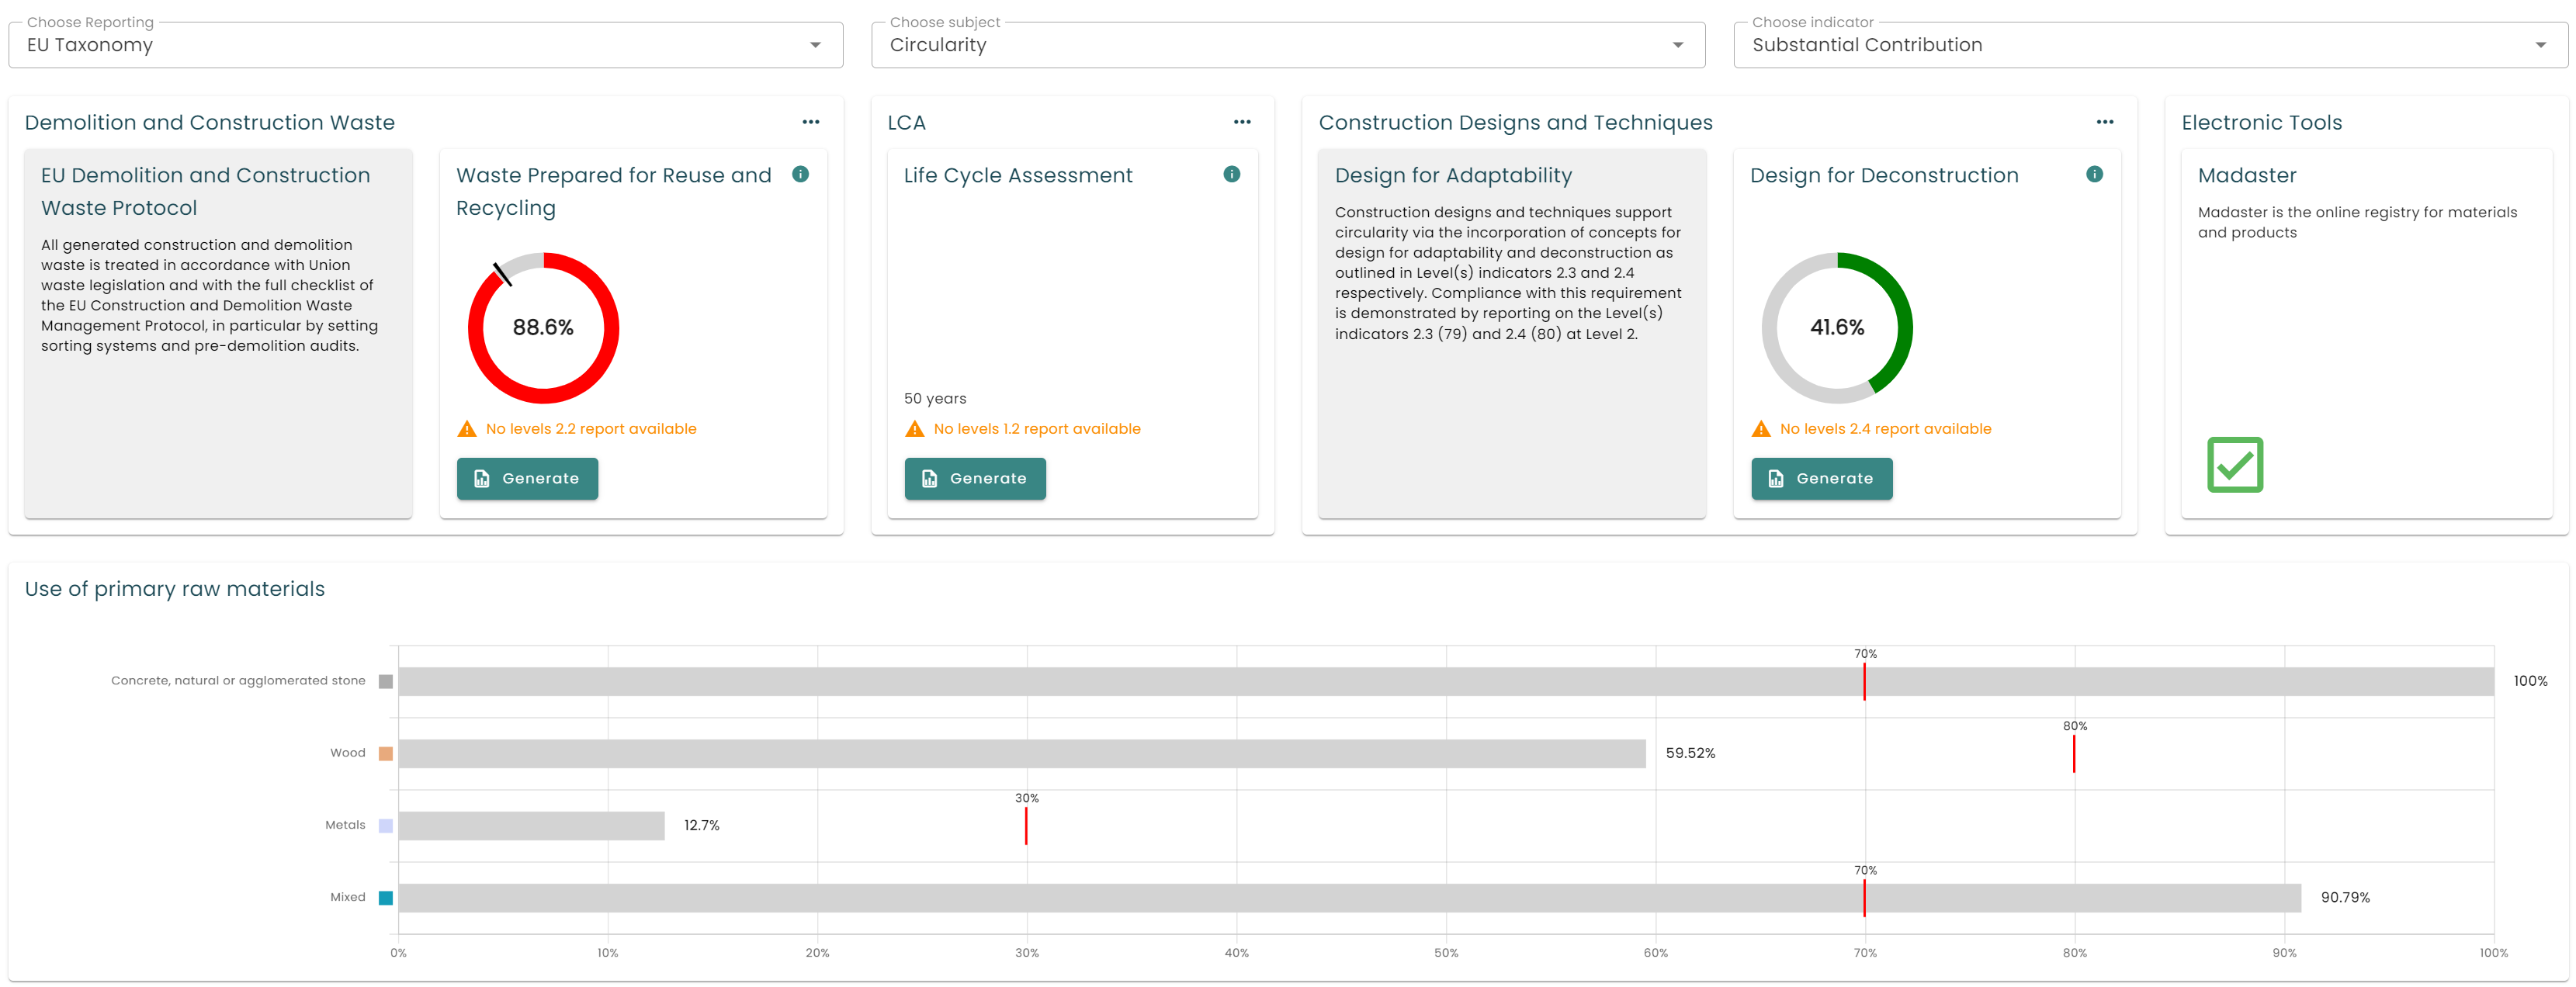2576x987 pixels.
Task: Click the 'Design for Adaptability' title
Action: pos(1453,176)
